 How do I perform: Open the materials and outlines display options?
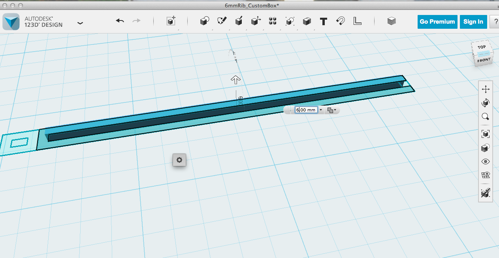[x=486, y=148]
